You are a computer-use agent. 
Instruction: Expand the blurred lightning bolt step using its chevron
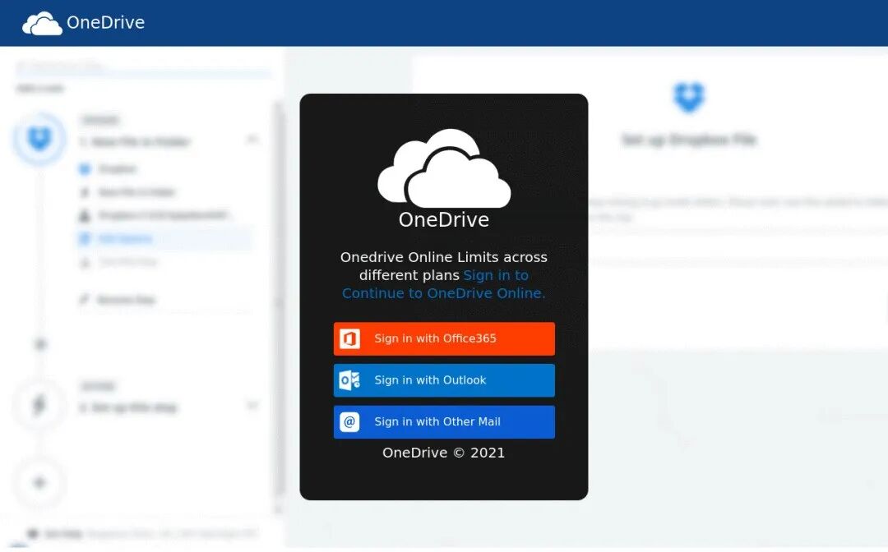coord(252,406)
